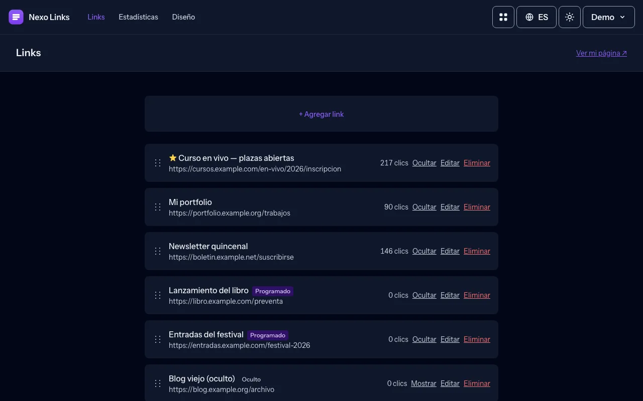Hide the Lanzamiento del libro link
This screenshot has width=643, height=401.
pyautogui.click(x=424, y=295)
